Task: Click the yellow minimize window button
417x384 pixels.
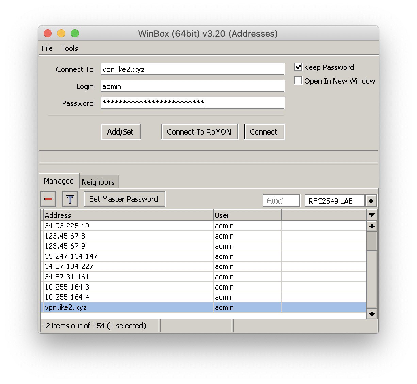Action: [61, 33]
